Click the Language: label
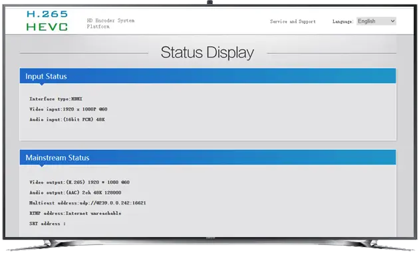The height and width of the screenshot is (253, 419). click(343, 21)
